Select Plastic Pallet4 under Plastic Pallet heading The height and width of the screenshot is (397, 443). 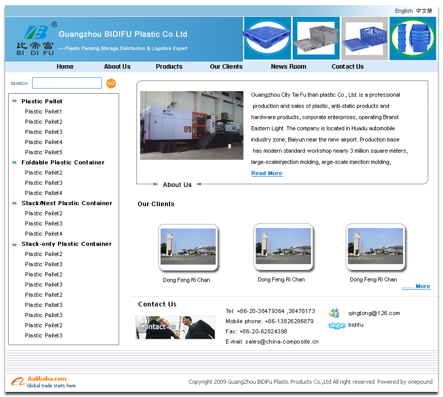[43, 142]
